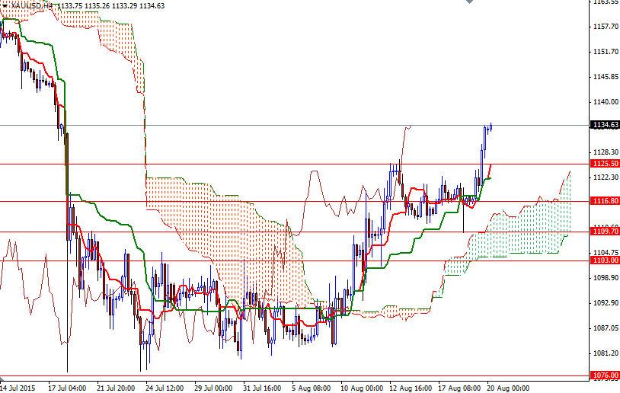Click the 1128.30 price axis value

click(x=606, y=152)
